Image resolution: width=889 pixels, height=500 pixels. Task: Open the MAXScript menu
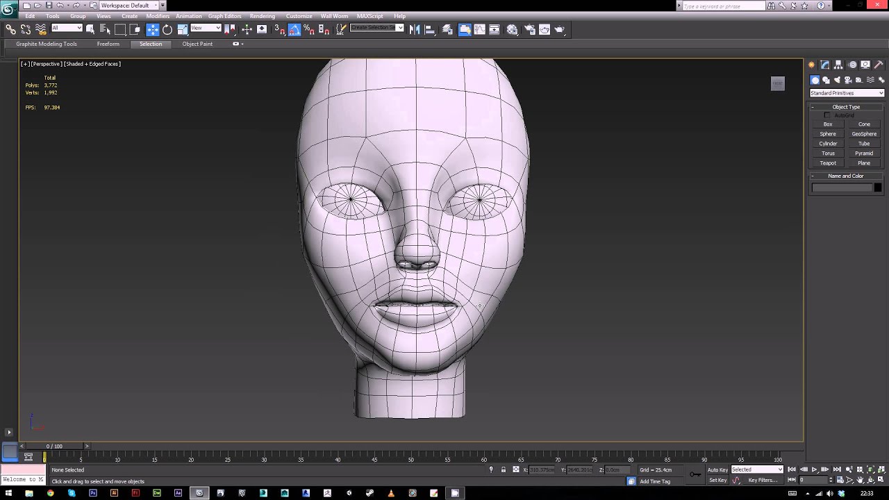click(x=371, y=16)
